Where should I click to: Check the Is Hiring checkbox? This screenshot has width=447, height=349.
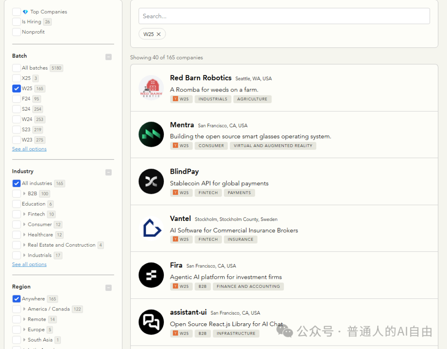click(17, 22)
